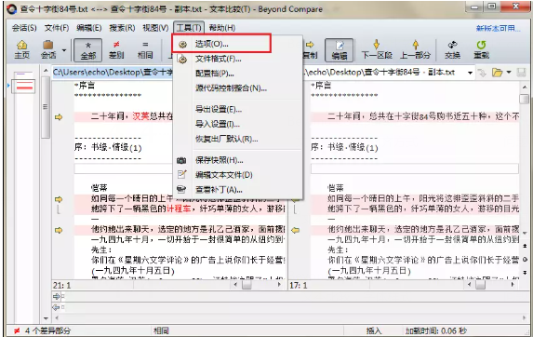Click the left file path field
The height and width of the screenshot is (337, 533).
coord(113,72)
